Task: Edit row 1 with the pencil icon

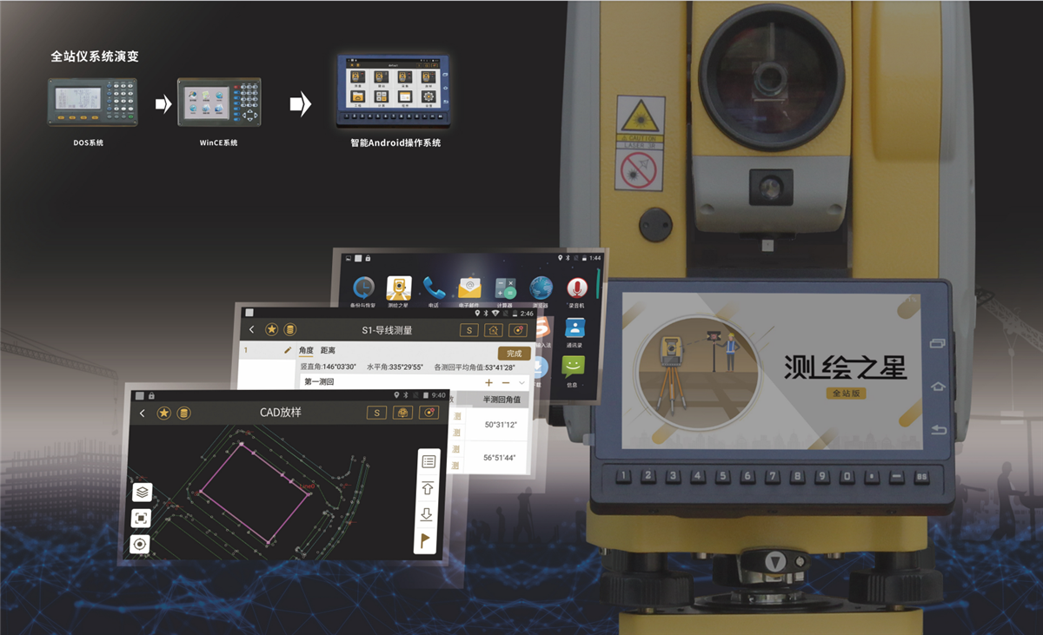Action: (x=288, y=350)
